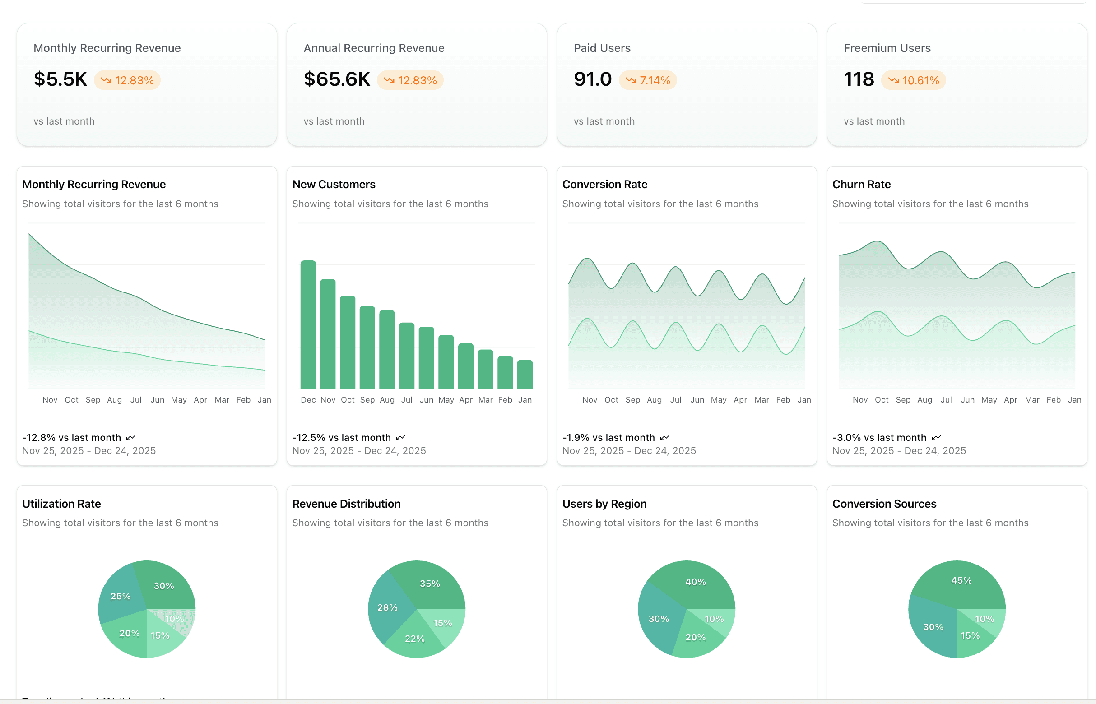This screenshot has height=704, width=1096.
Task: Click trending-down icon in Monthly Recurring Revenue badge
Action: point(106,80)
